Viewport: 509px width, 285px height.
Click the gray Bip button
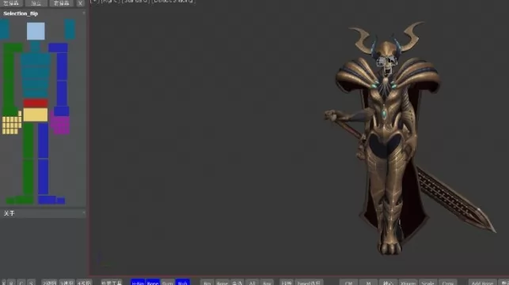[x=207, y=283]
